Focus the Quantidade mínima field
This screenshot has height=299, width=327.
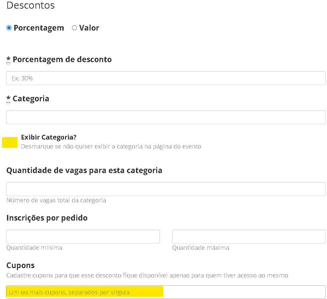pyautogui.click(x=83, y=237)
